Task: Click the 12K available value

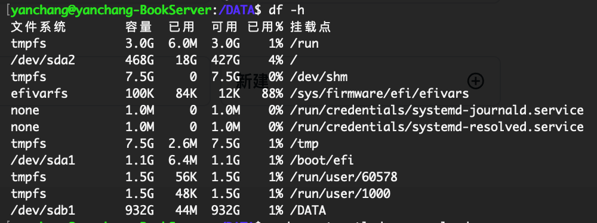Action: [x=229, y=93]
